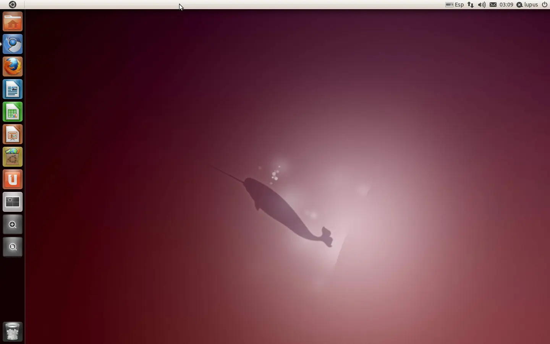This screenshot has height=344, width=550.
Task: Open the sound volume indicator menu
Action: [481, 5]
